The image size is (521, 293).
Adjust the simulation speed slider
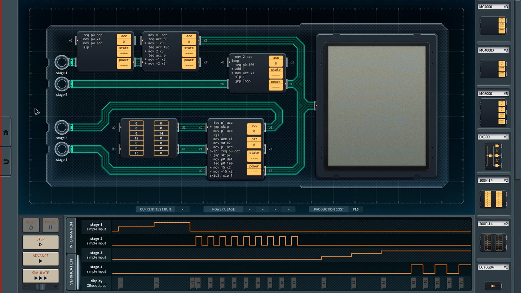(x=40, y=287)
